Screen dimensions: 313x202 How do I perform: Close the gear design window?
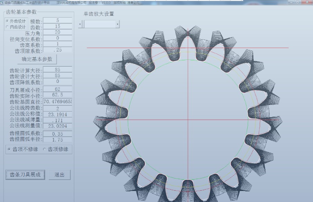click(307, 2)
